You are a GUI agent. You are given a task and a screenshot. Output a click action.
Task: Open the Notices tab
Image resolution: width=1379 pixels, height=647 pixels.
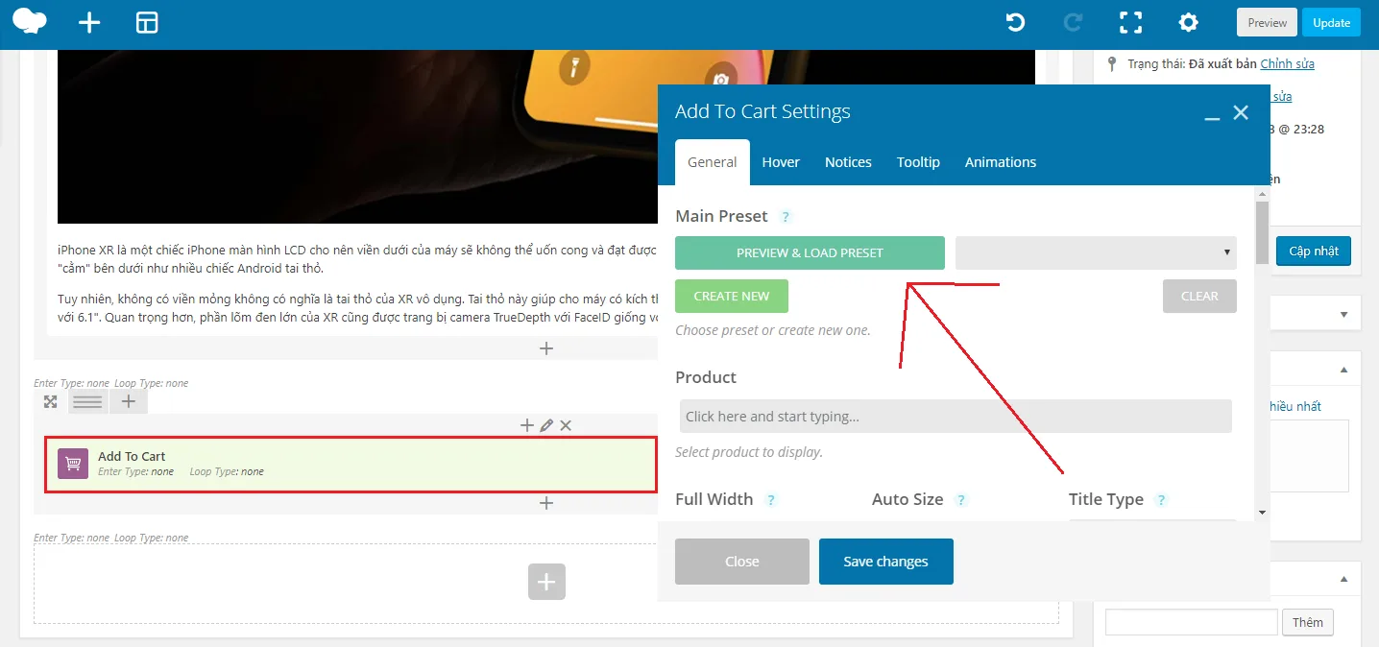click(848, 162)
